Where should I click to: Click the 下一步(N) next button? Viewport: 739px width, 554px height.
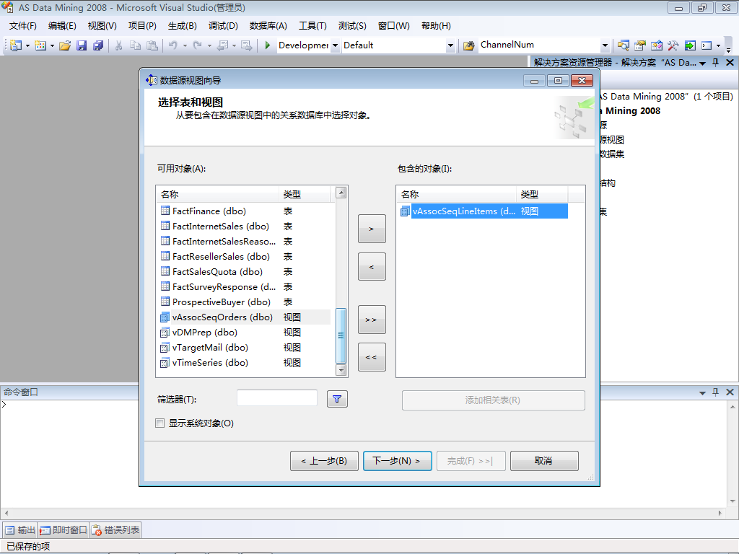click(x=398, y=461)
